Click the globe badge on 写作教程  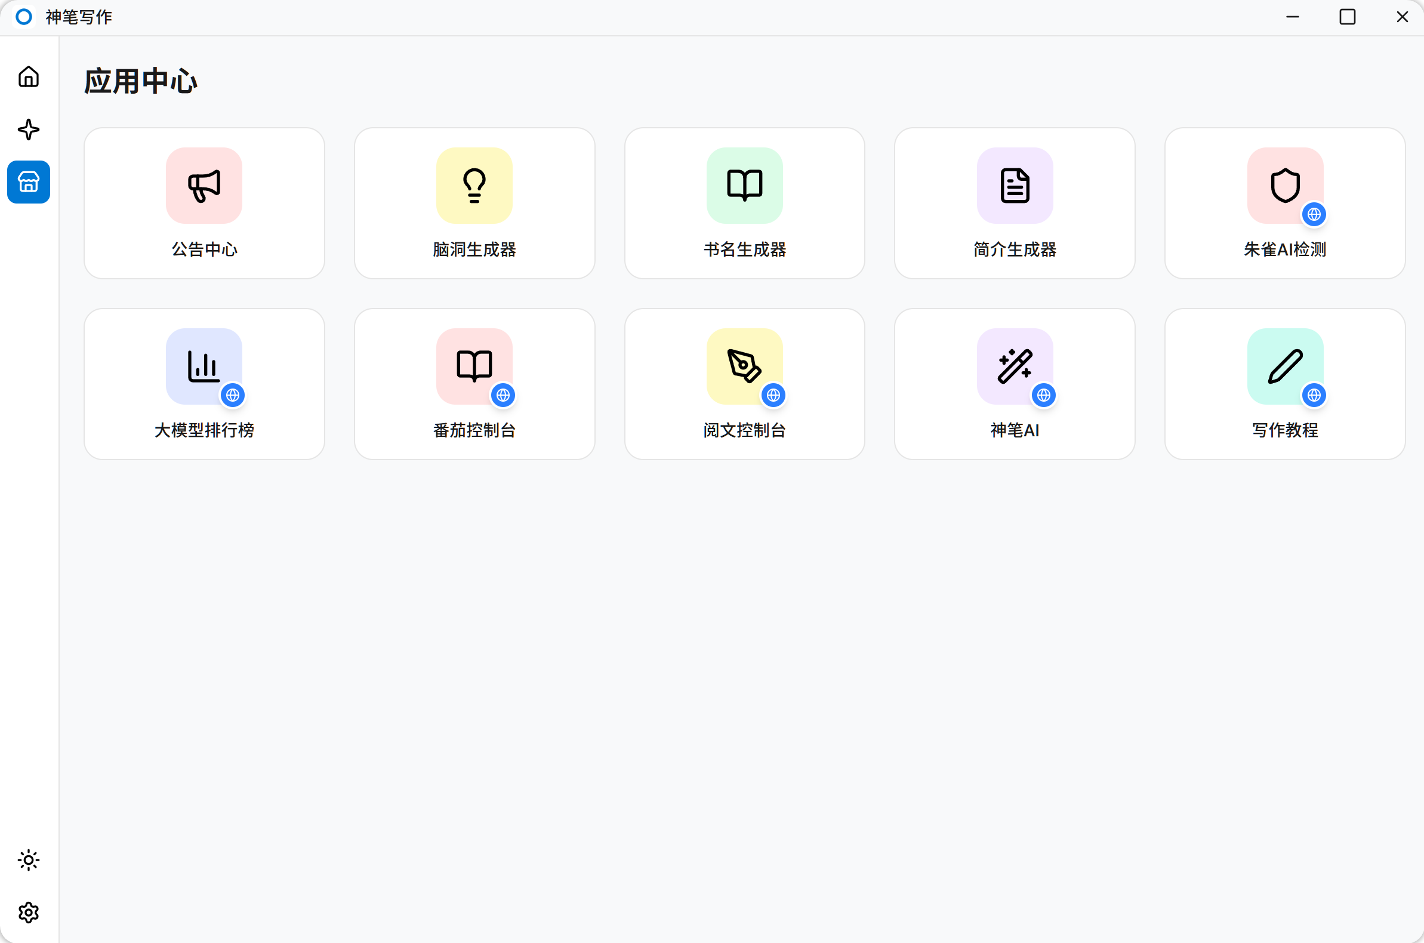[1315, 395]
